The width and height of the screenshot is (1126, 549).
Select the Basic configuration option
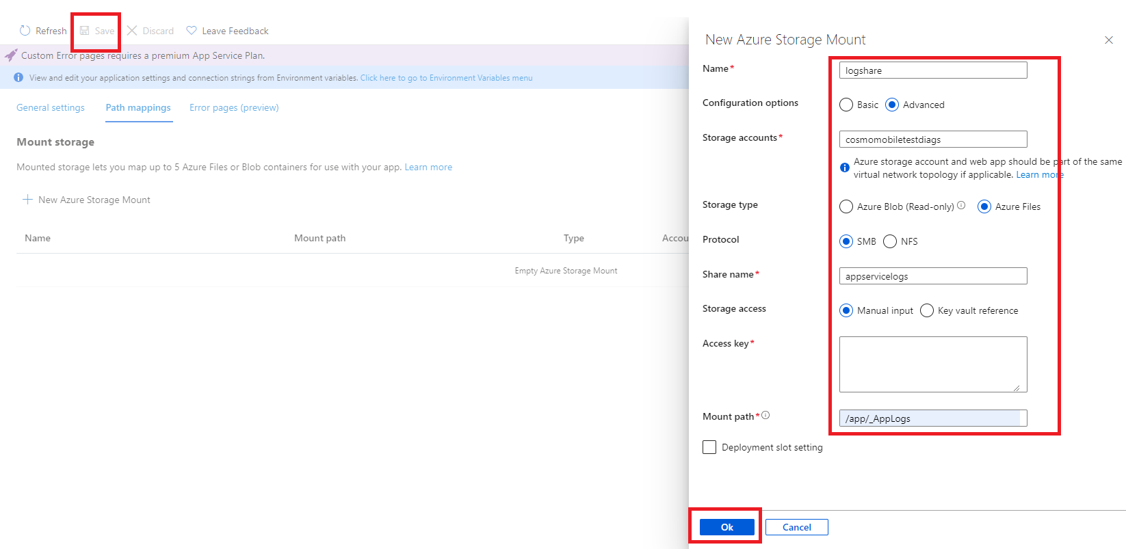coord(846,105)
